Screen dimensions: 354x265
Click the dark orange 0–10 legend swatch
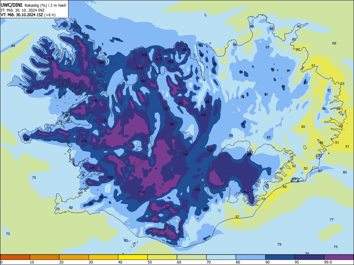tap(15, 257)
